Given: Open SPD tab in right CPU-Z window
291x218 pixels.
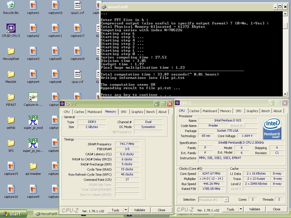Looking at the screenshot, I should pos(238,111).
